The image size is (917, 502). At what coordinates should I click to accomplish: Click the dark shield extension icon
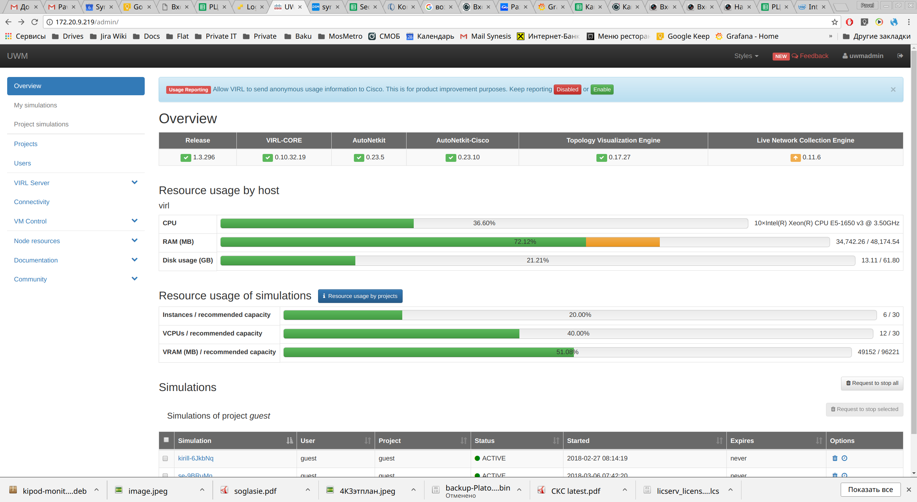pos(864,22)
